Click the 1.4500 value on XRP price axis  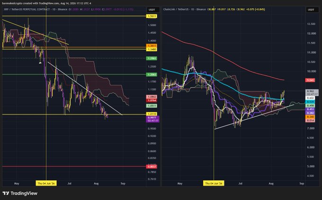point(152,33)
